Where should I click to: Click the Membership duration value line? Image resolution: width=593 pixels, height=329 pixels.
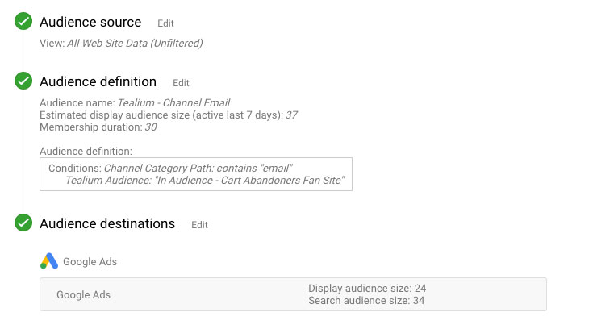tap(98, 127)
